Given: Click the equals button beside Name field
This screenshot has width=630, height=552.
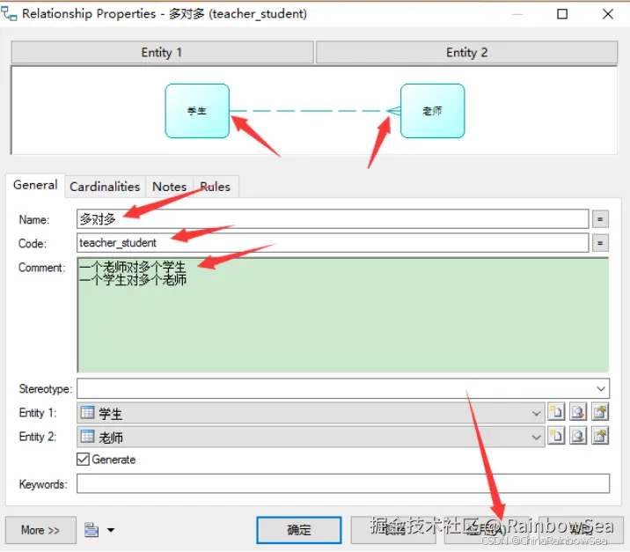Looking at the screenshot, I should pos(600,219).
